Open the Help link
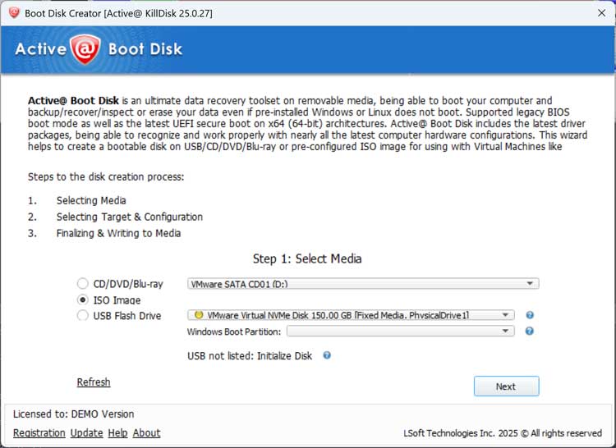The width and height of the screenshot is (616, 448). [117, 433]
